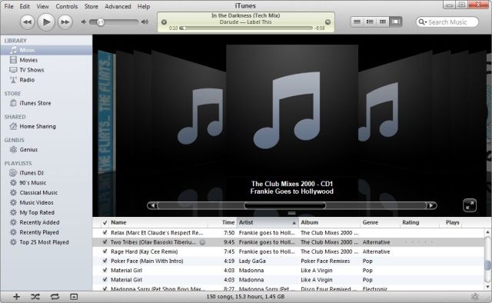
Task: Click the Play button
Action: [x=46, y=22]
